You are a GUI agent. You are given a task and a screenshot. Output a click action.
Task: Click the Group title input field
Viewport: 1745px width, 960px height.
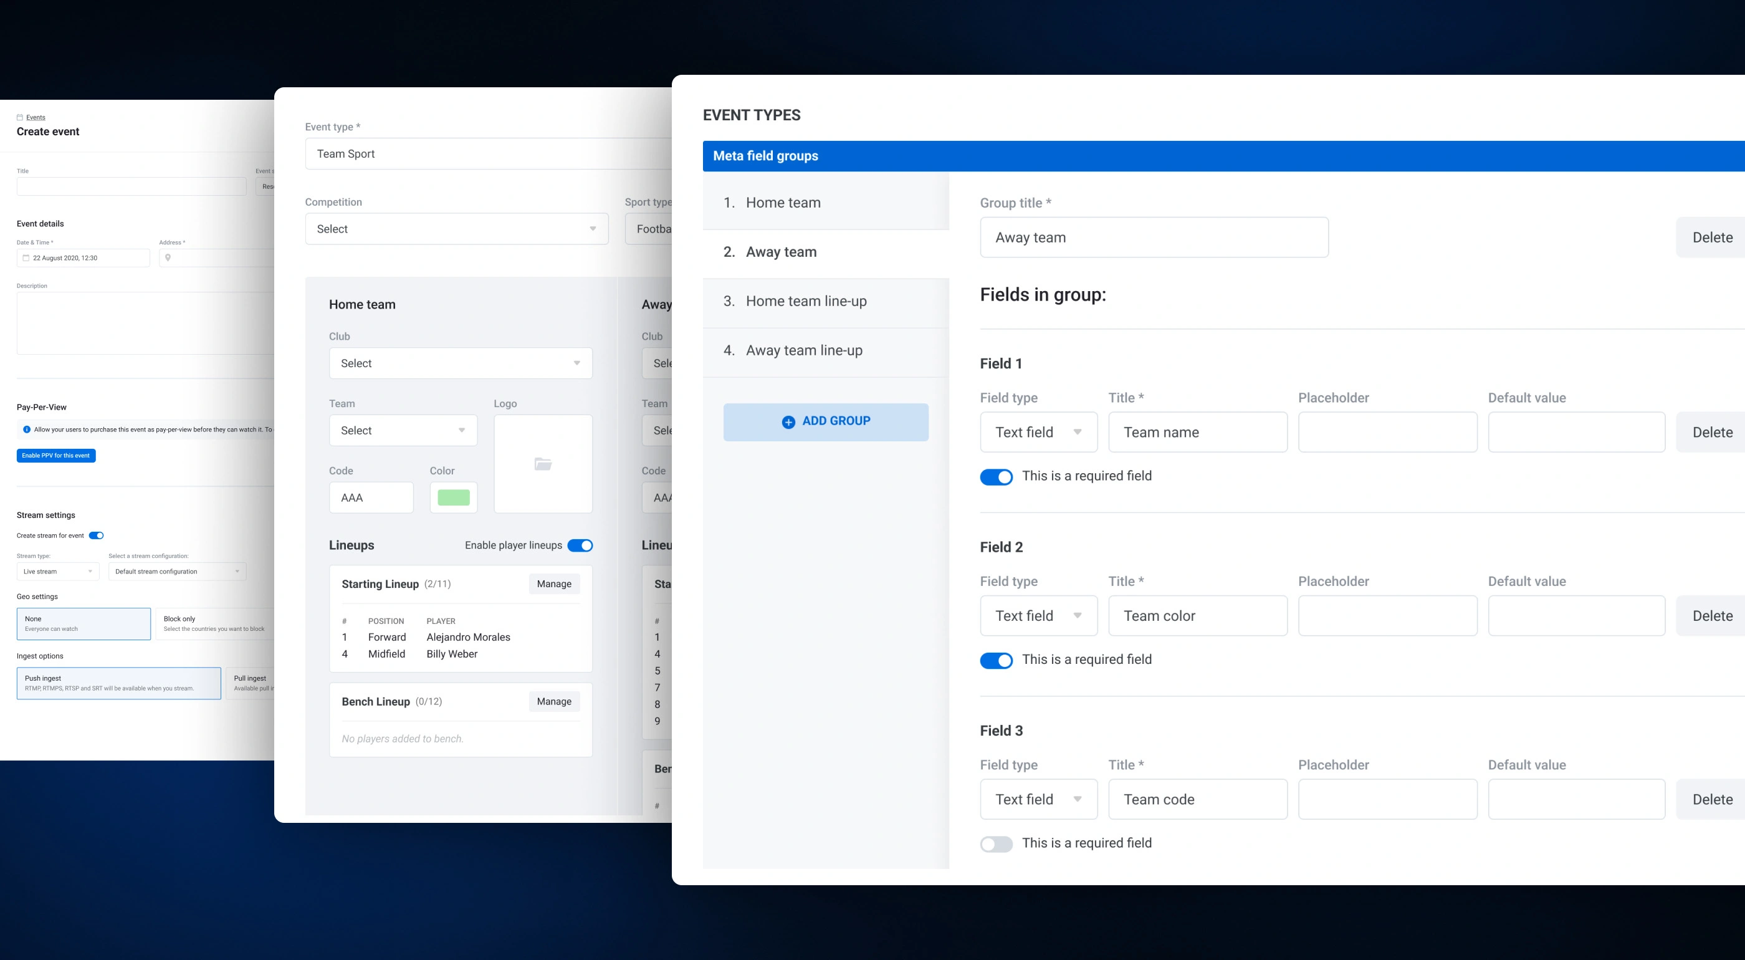tap(1154, 238)
